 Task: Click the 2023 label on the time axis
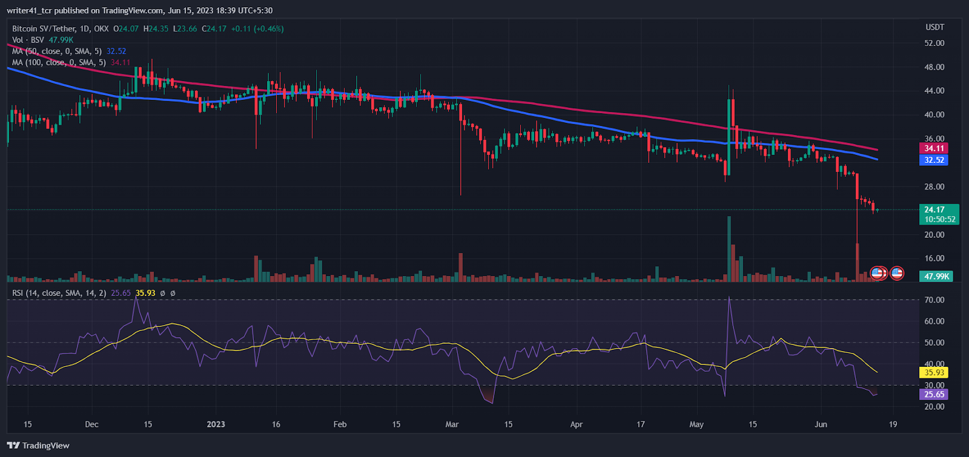click(x=216, y=424)
